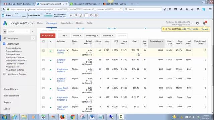Open the AdWords notifications bell

(x=204, y=23)
